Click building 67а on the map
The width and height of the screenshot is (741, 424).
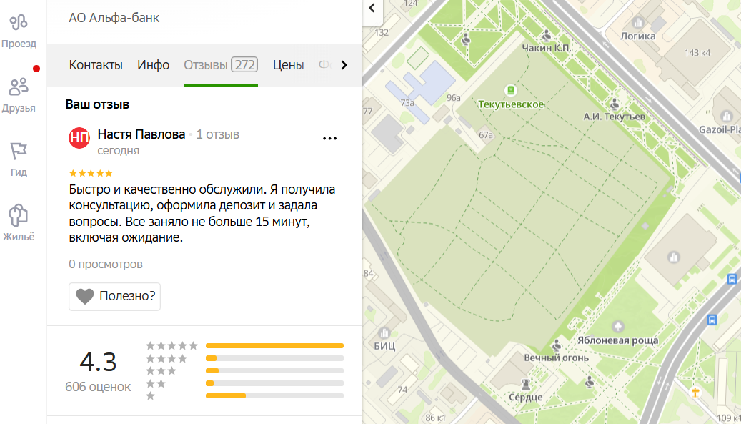pyautogui.click(x=486, y=135)
